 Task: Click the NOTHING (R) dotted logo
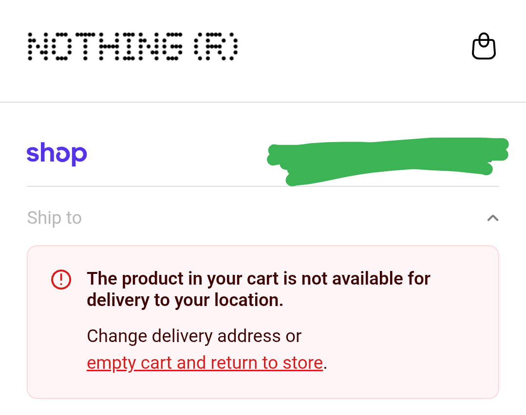tap(132, 47)
